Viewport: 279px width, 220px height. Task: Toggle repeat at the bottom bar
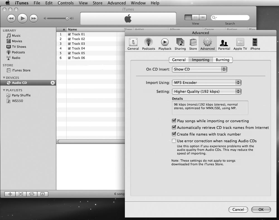tap(32, 194)
